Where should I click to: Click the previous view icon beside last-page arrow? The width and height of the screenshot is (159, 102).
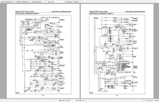83,100
